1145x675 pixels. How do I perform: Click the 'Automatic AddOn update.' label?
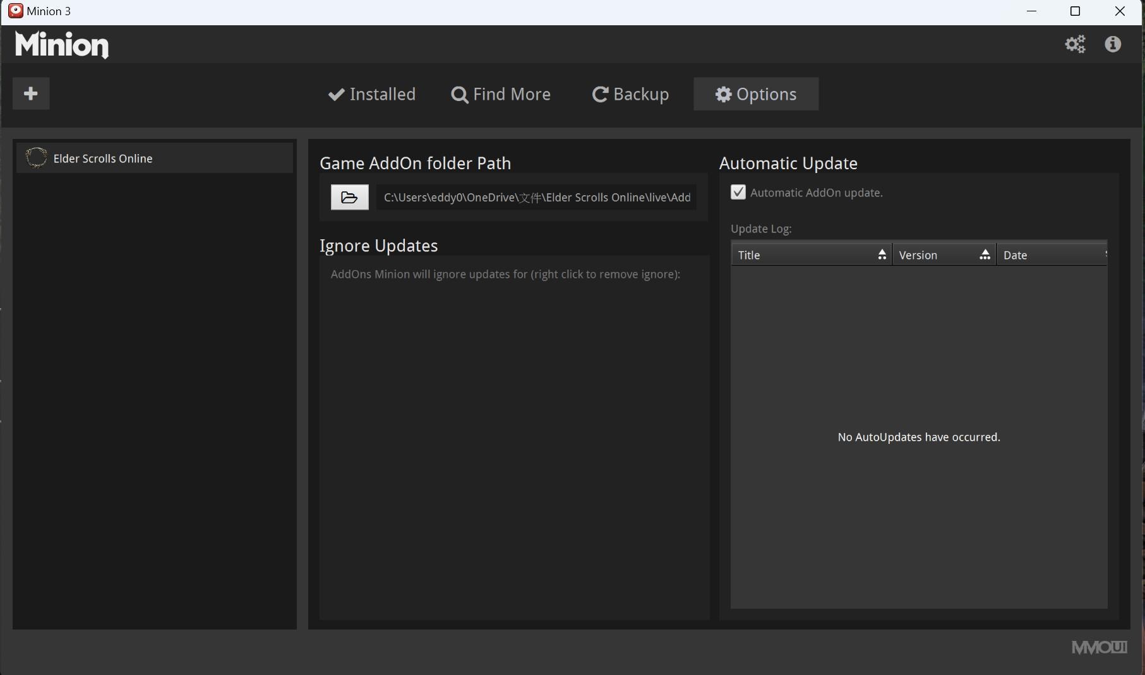coord(817,193)
